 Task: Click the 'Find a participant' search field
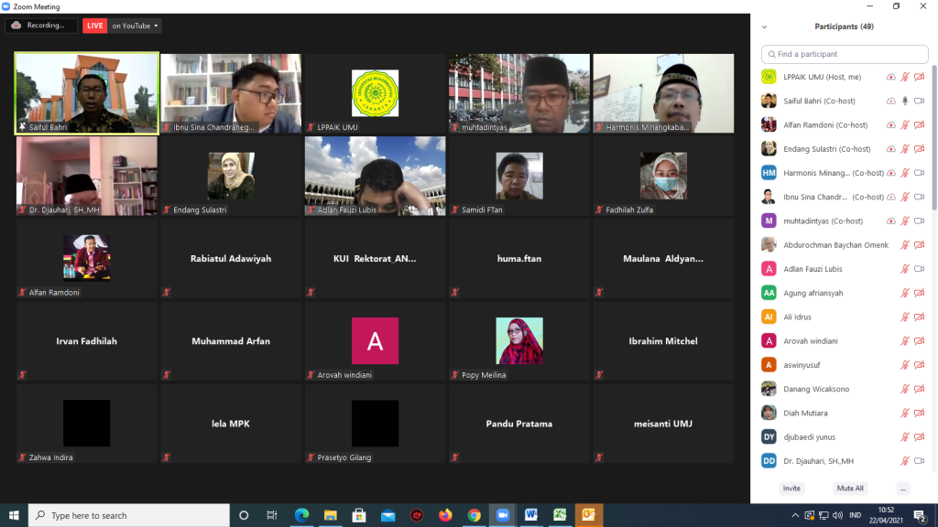tap(845, 54)
